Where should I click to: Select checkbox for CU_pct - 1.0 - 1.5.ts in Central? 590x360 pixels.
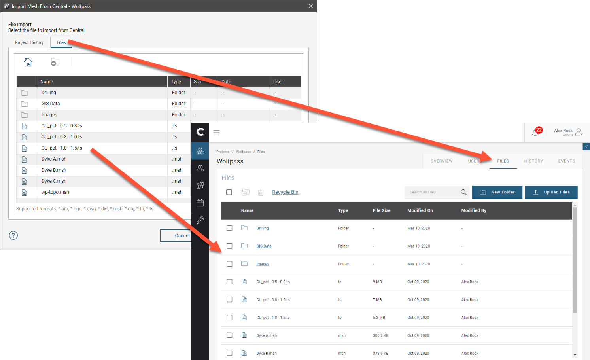point(229,317)
